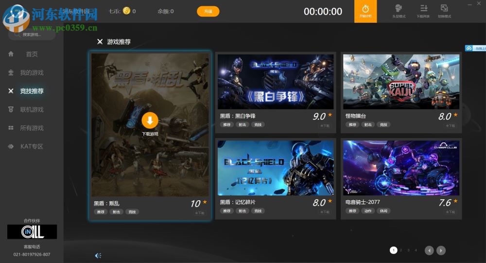Image resolution: width=486 pixels, height=263 pixels.
Task: Click 竞技 tag under 黑盾：黑白争锋
Action: click(x=258, y=124)
